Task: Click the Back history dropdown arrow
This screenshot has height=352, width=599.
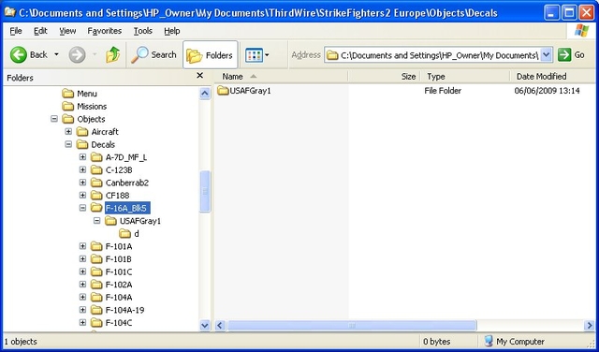Action: (56, 55)
